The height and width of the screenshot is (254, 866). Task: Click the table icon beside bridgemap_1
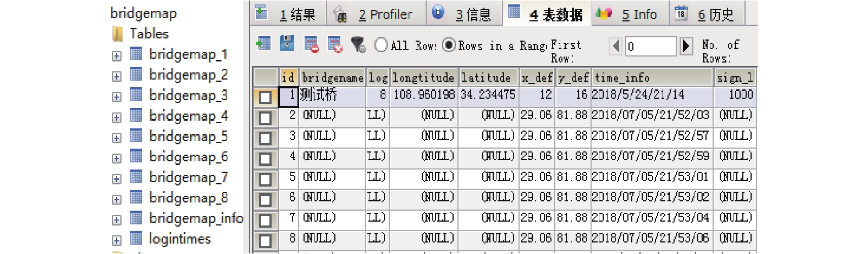136,54
